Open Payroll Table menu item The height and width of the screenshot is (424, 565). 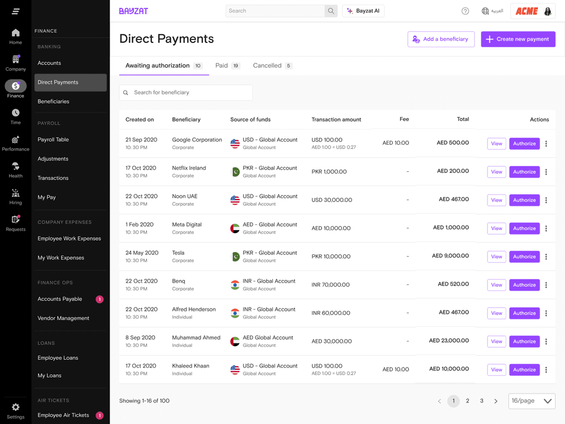(x=53, y=140)
